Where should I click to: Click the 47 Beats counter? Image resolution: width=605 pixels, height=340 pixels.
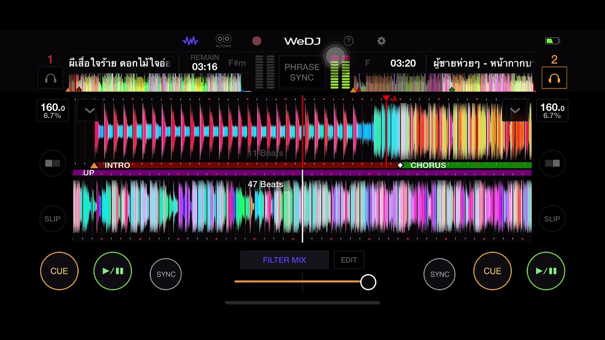266,184
